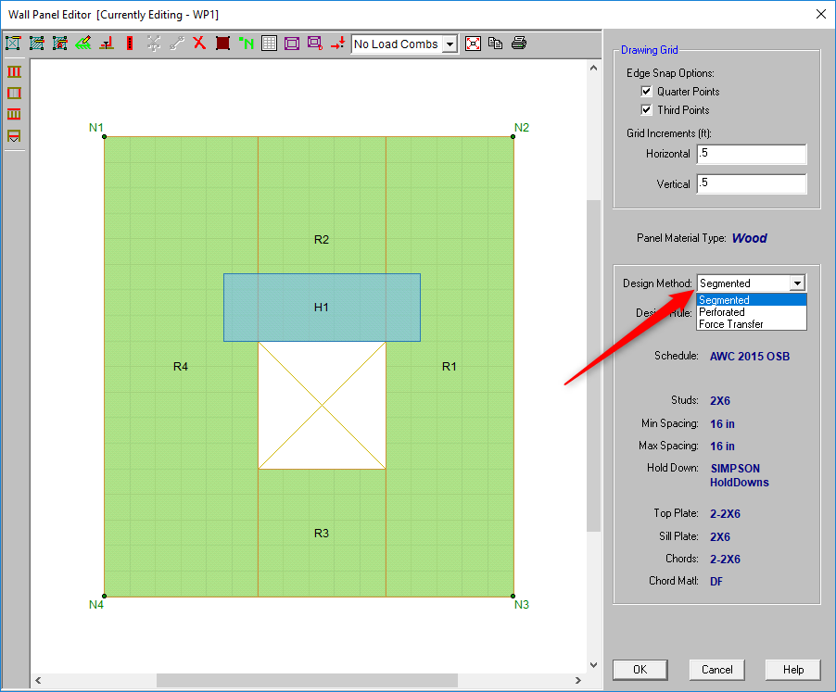Click the Horizontal grid increment field
The height and width of the screenshot is (692, 836).
(752, 154)
